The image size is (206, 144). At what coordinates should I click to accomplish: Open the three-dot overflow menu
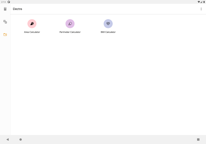201,9
